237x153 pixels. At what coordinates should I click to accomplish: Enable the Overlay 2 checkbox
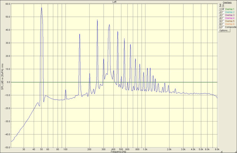[x=223, y=12]
